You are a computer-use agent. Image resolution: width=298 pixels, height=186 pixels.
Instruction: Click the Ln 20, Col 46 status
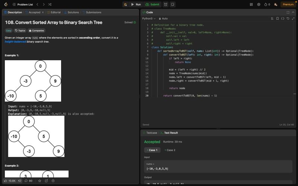(286, 125)
